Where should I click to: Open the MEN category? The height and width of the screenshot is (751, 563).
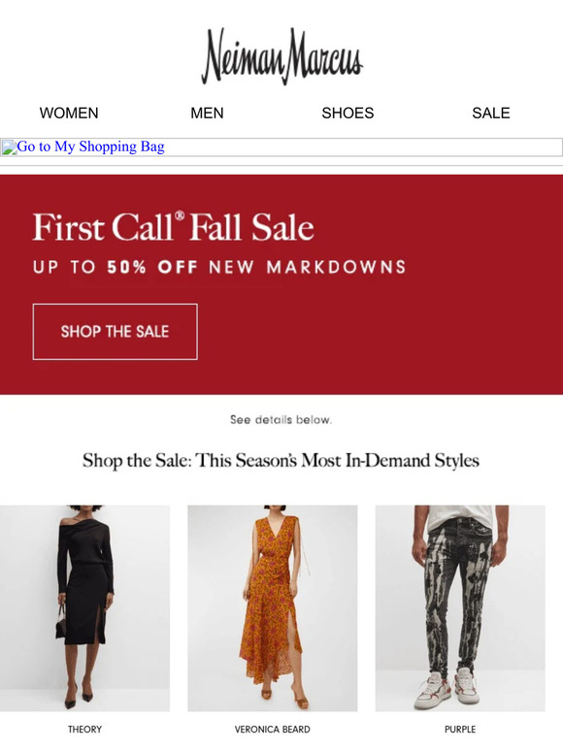(x=207, y=113)
